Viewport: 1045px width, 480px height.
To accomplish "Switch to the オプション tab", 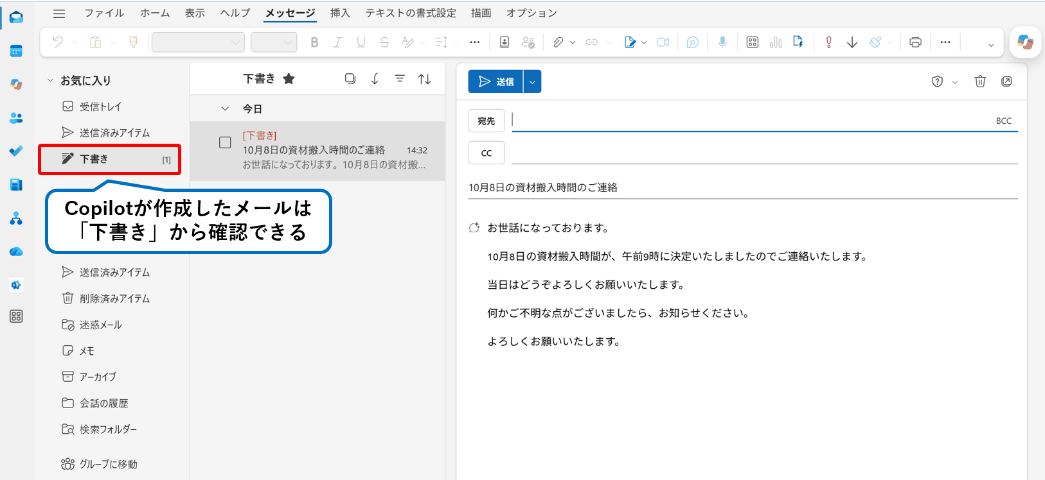I will (531, 13).
